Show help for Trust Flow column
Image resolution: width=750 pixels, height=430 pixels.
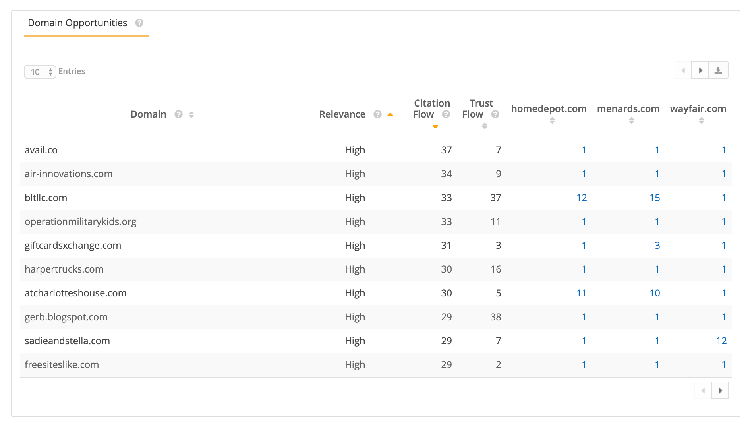pyautogui.click(x=495, y=114)
